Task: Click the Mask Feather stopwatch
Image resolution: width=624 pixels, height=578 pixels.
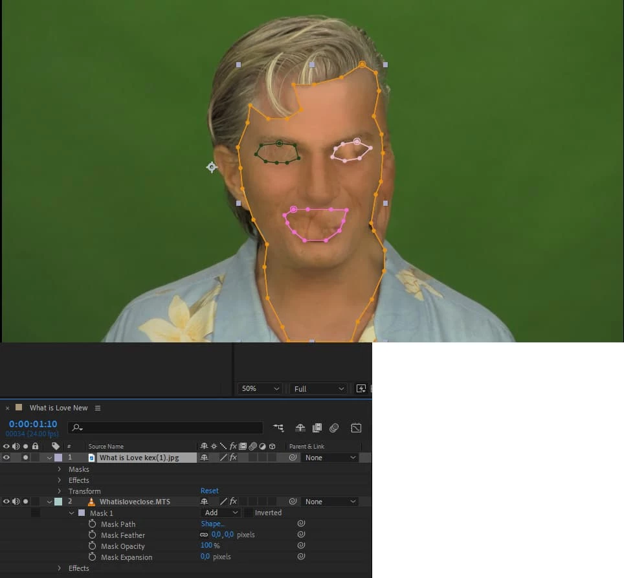Action: (x=93, y=535)
